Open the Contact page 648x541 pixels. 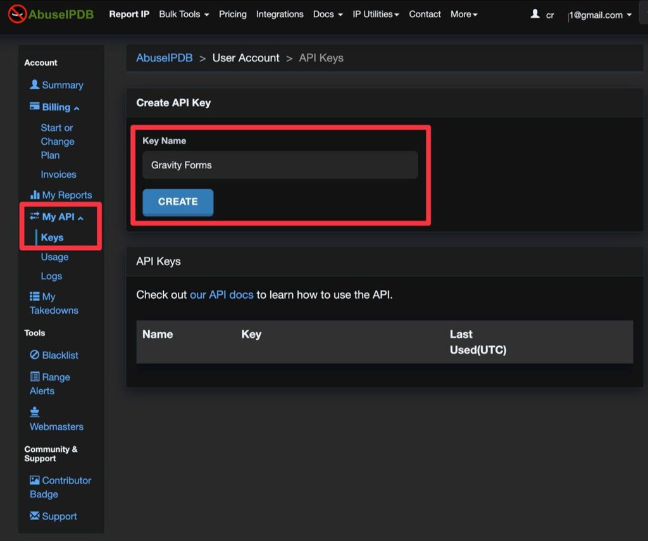point(425,14)
